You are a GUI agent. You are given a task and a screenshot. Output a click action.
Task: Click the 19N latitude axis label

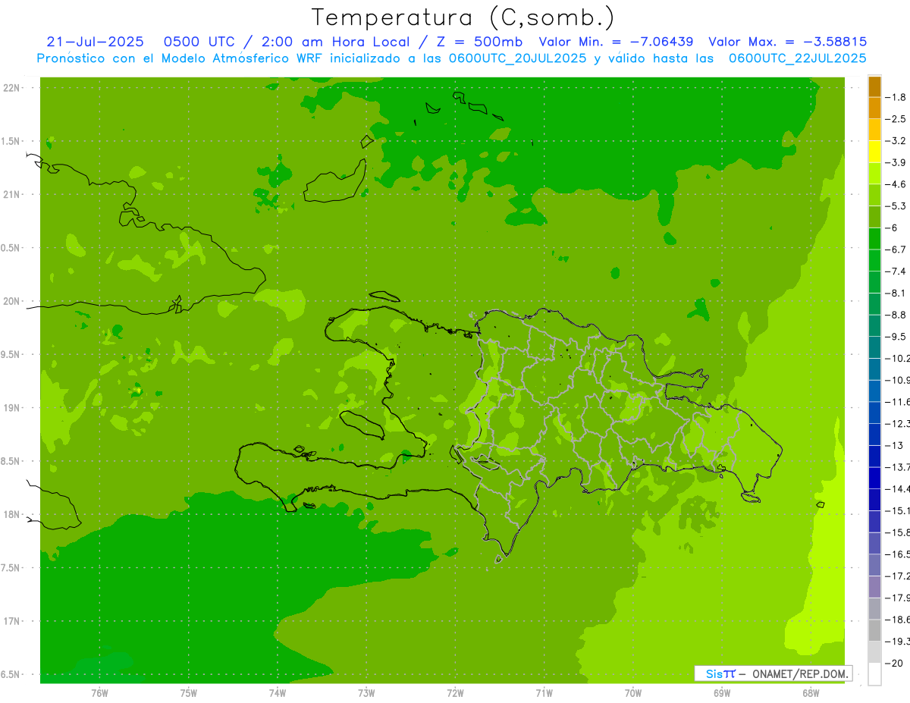pos(11,408)
